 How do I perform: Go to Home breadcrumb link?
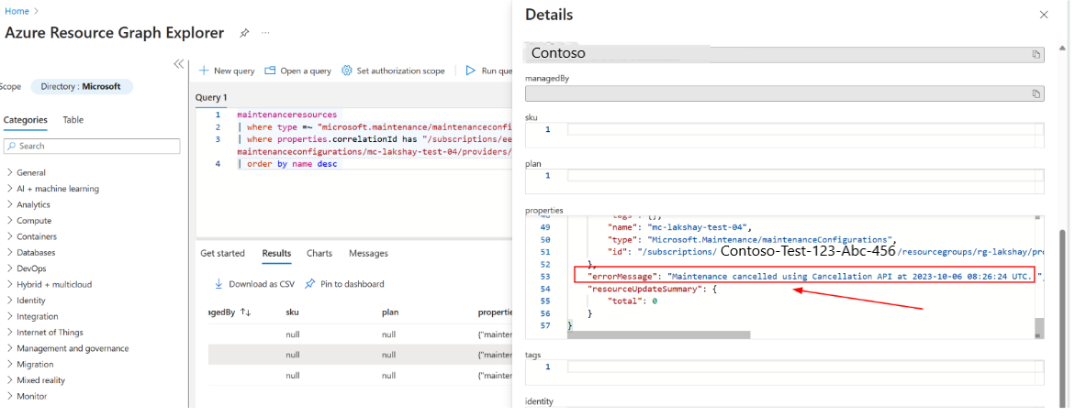click(17, 11)
